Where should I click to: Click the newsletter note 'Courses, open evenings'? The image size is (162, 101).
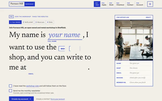point(33,93)
